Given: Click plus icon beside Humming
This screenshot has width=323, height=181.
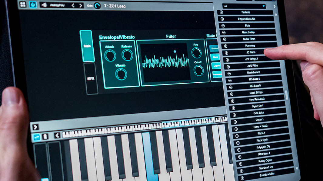Looking at the screenshot, I should (x=225, y=46).
